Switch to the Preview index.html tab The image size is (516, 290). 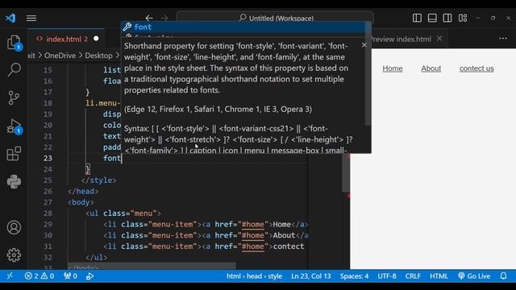402,39
